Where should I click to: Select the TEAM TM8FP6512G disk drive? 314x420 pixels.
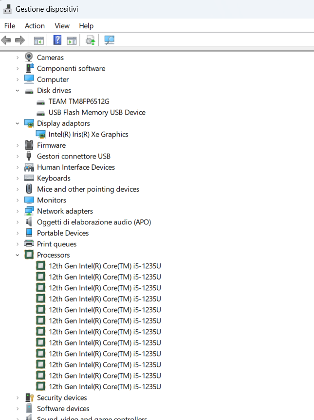point(79,101)
